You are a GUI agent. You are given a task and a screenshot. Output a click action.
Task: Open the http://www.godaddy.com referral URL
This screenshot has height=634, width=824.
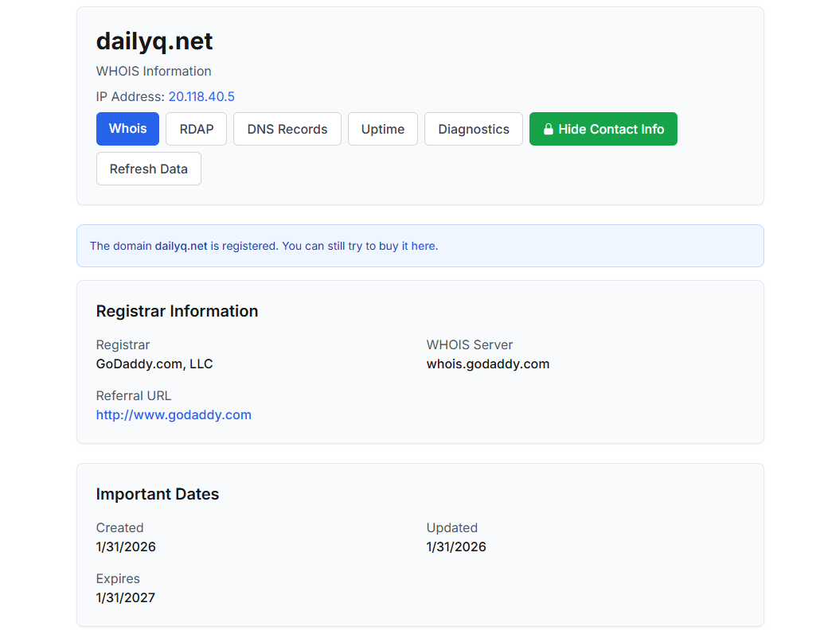(x=174, y=414)
